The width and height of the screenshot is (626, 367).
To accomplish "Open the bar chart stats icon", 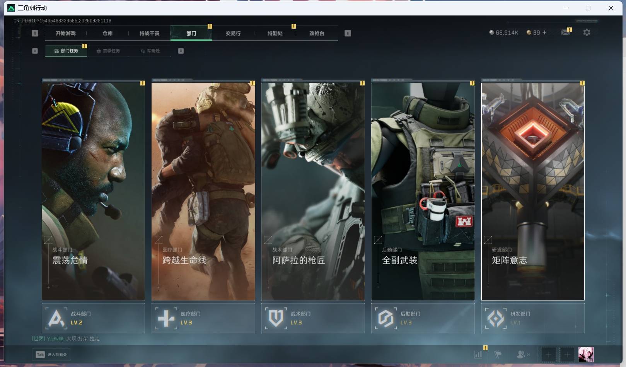I will point(478,354).
